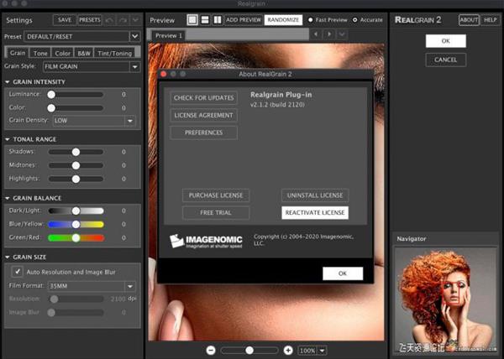Open the Grain Style dropdown

89,66
